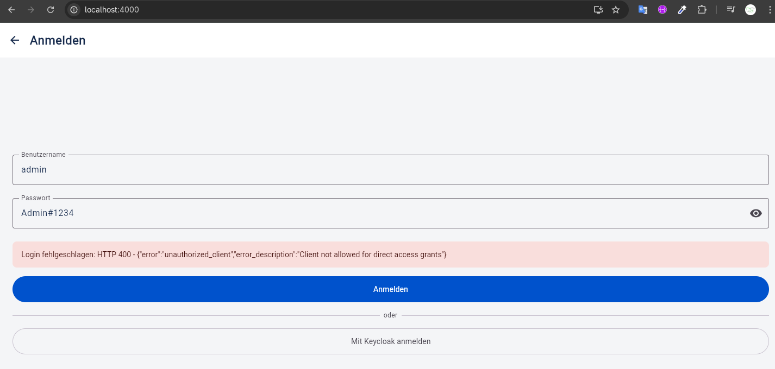This screenshot has height=369, width=775.
Task: Click the browser forward navigation arrow
Action: pos(31,10)
